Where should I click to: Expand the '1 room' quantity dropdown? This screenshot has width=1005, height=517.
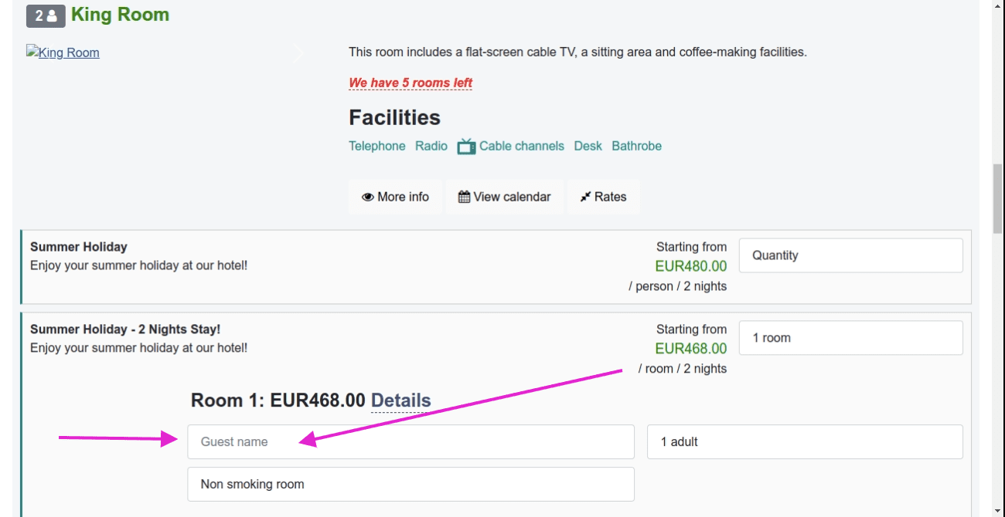tap(850, 338)
